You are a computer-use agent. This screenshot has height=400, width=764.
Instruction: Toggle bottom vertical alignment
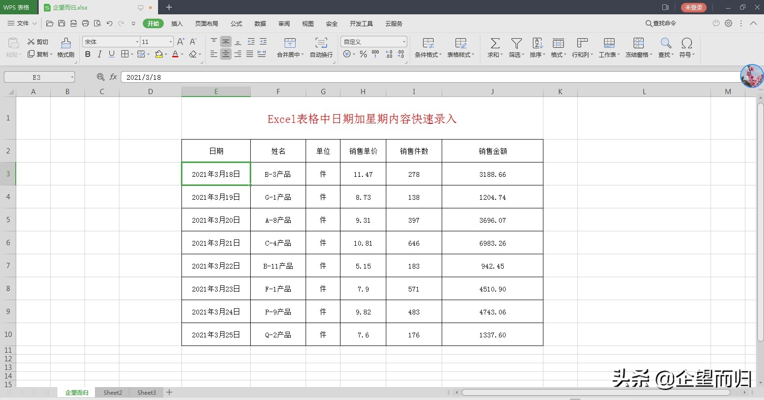pyautogui.click(x=238, y=42)
